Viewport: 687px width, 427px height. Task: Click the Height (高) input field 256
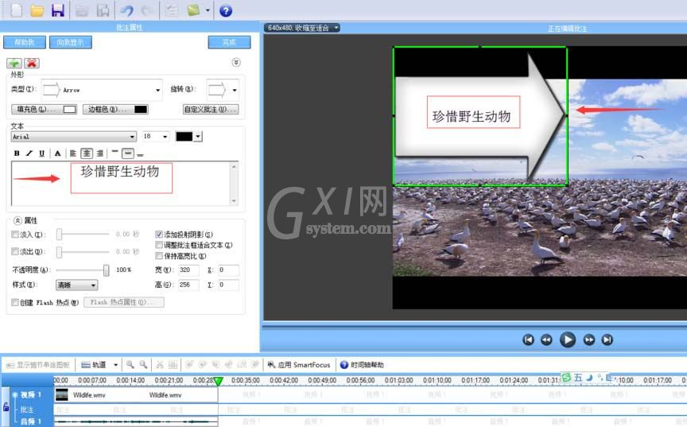coord(188,285)
